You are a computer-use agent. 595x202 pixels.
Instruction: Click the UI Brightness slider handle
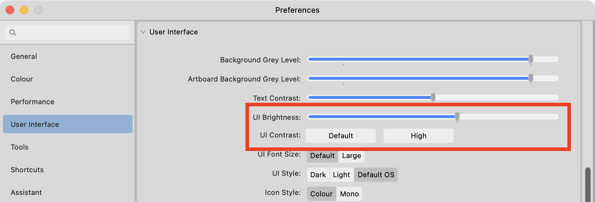click(457, 117)
